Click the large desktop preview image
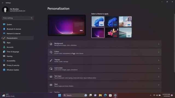This screenshot has height=98, width=175. point(67,25)
